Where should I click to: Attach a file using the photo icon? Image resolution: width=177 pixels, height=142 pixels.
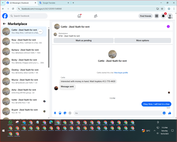[x=60, y=113]
